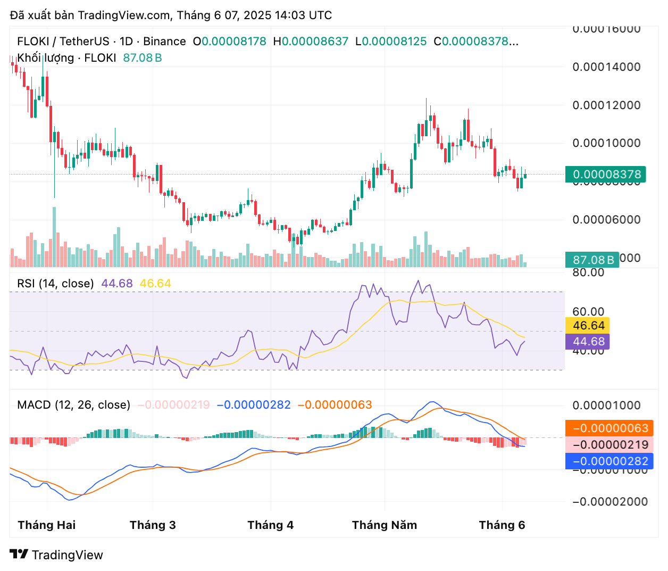
Task: Select the yellow 46.64 RSI axis tag
Action: (x=588, y=326)
